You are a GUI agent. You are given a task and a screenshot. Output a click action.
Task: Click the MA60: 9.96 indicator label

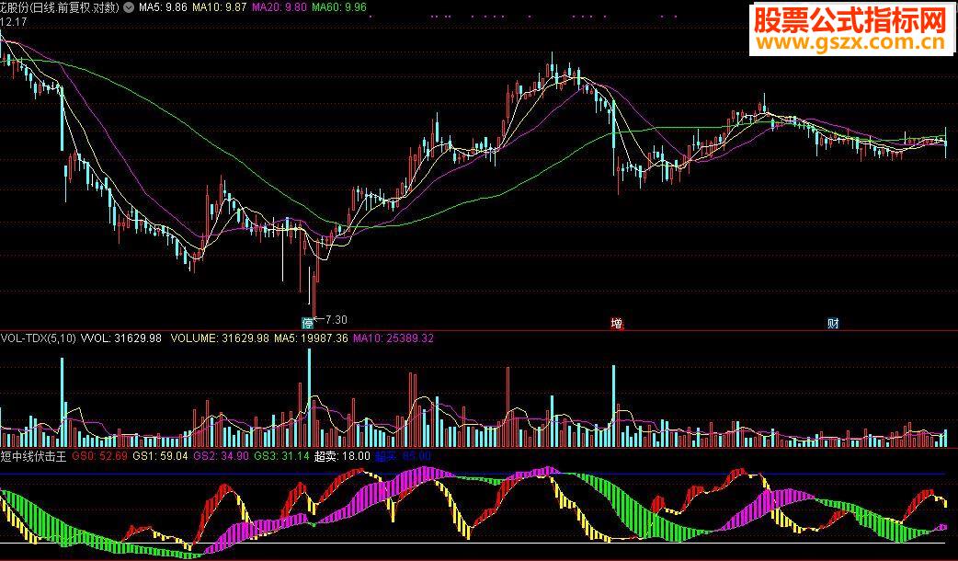tap(339, 8)
